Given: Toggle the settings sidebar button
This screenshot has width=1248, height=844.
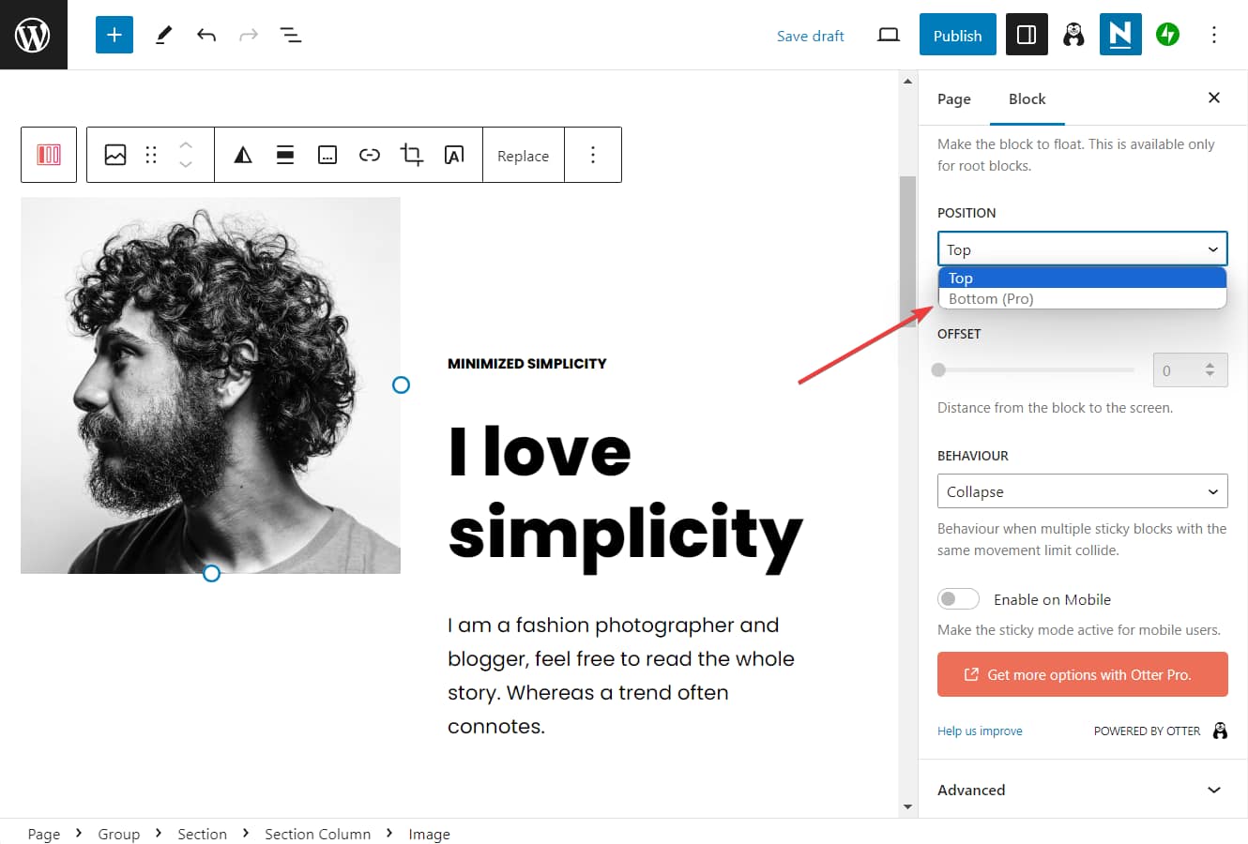Looking at the screenshot, I should coord(1027,35).
